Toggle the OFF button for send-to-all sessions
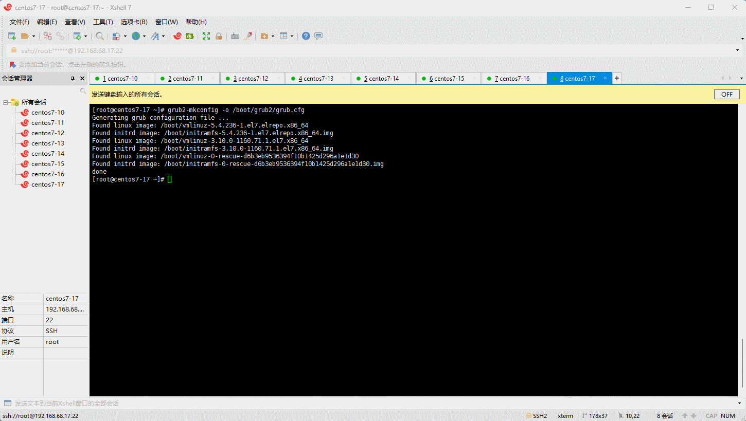Viewport: 746px width, 421px height. [727, 95]
